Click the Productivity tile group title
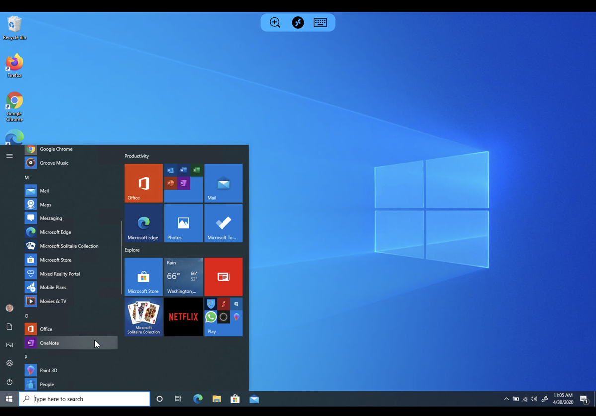Screen dimensions: 596x416 tap(137, 156)
